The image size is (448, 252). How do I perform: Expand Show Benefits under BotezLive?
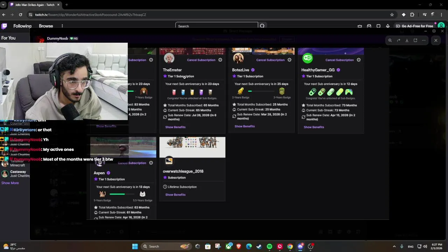[245, 126]
